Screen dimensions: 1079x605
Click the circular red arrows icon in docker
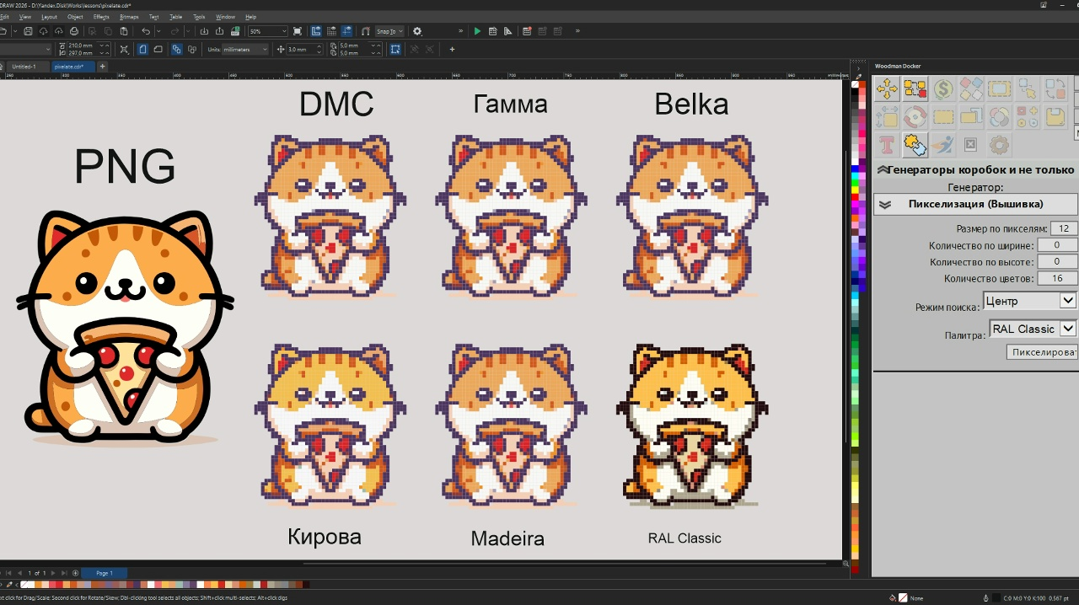pyautogui.click(x=915, y=116)
